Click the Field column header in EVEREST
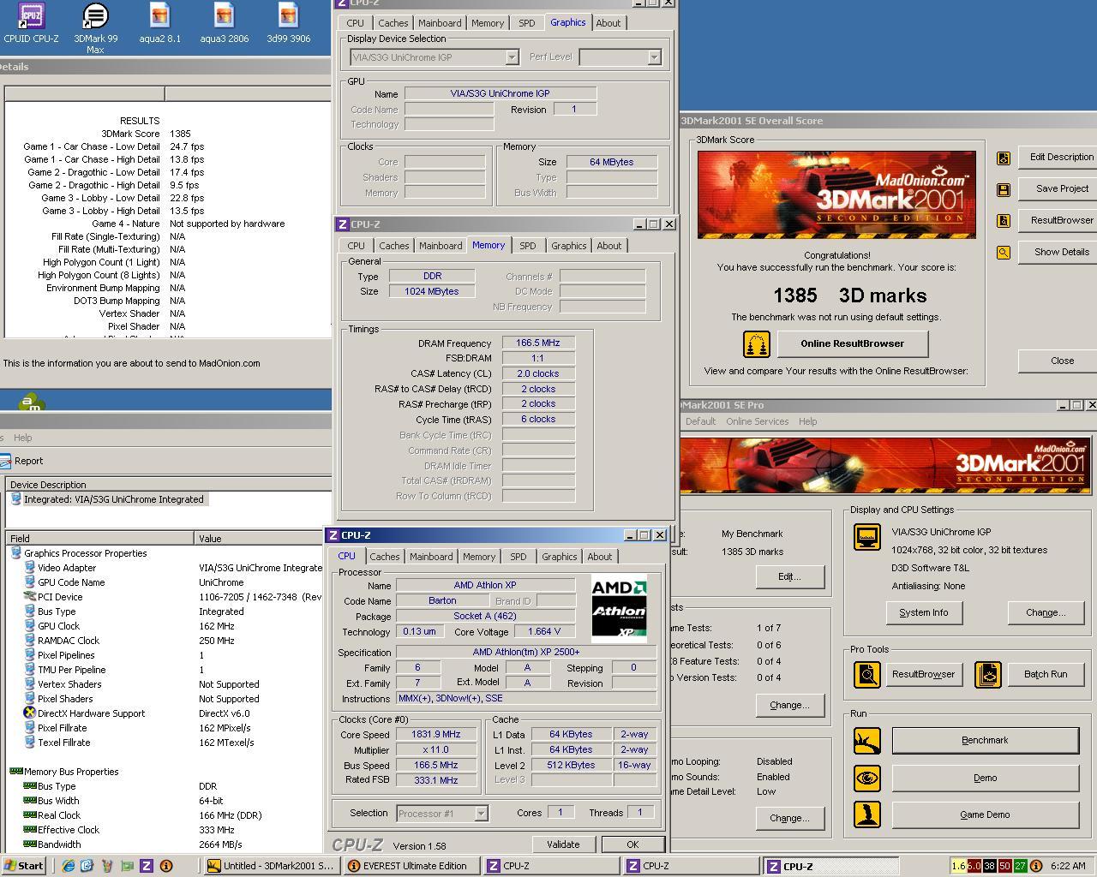 [100, 538]
